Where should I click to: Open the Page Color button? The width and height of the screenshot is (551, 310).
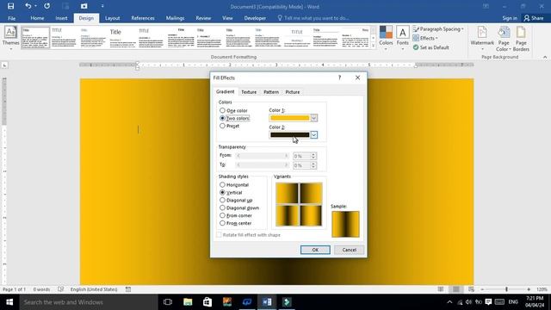tap(504, 39)
